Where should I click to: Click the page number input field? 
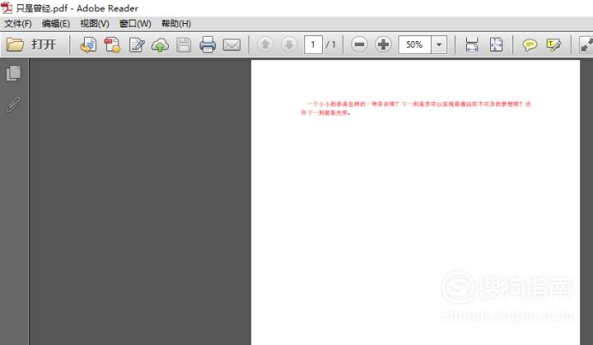(313, 45)
